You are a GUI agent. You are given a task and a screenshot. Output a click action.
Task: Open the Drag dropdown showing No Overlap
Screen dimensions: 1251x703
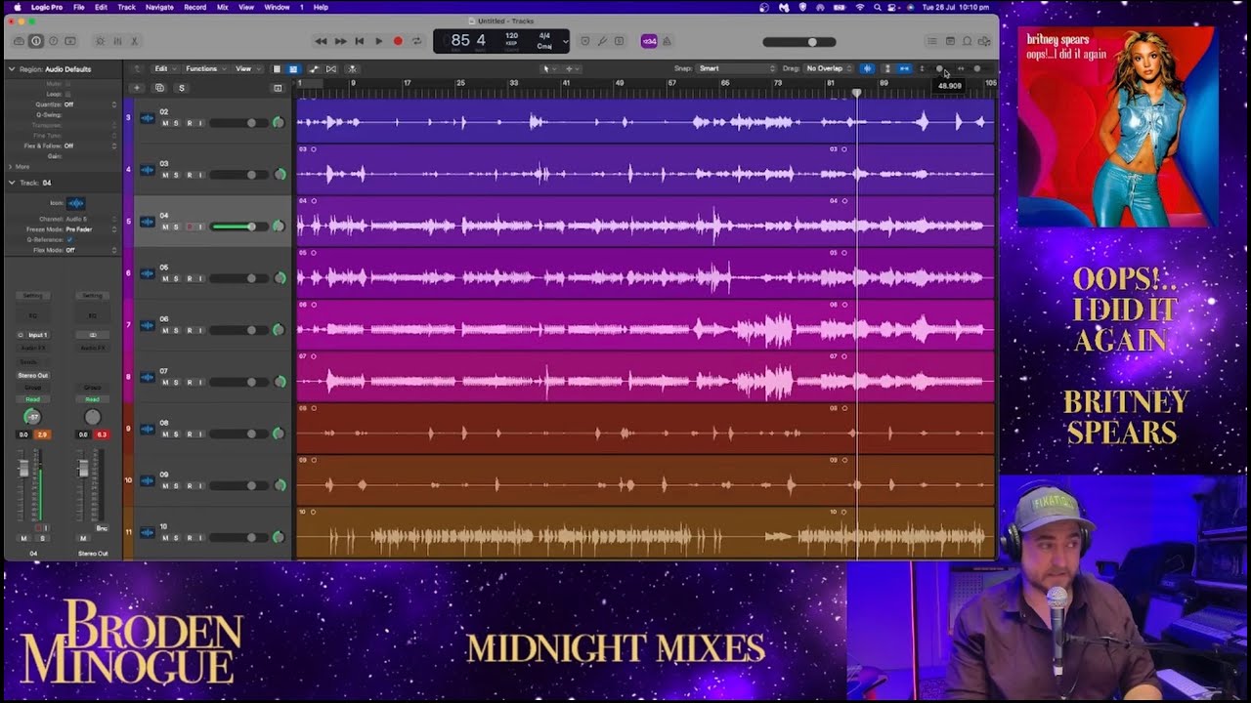[830, 68]
